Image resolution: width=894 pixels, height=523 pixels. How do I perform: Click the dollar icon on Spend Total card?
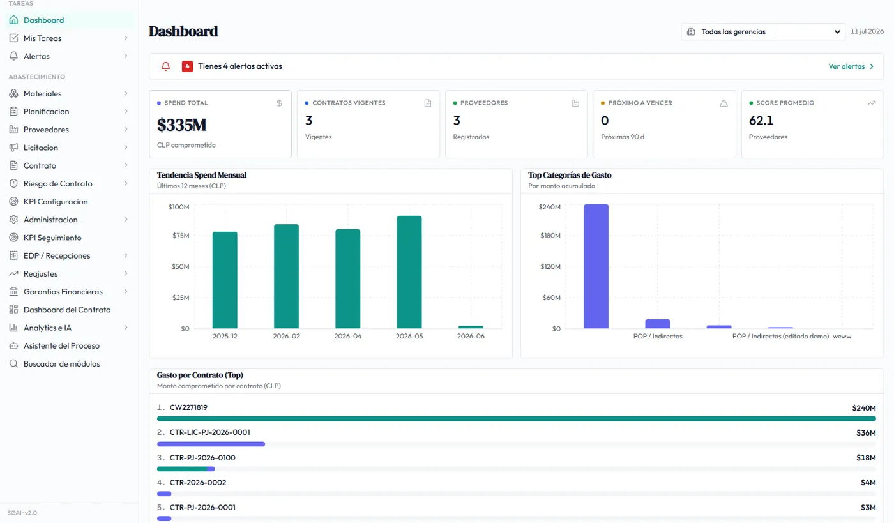pos(279,103)
